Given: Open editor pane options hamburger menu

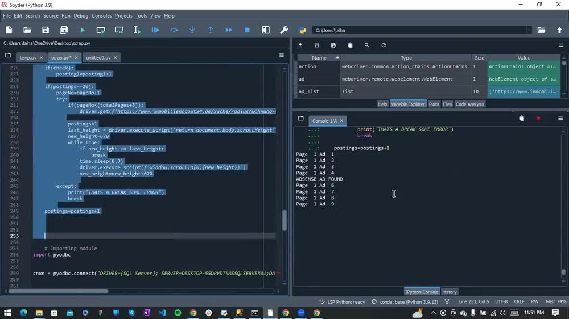Looking at the screenshot, I should [x=281, y=55].
